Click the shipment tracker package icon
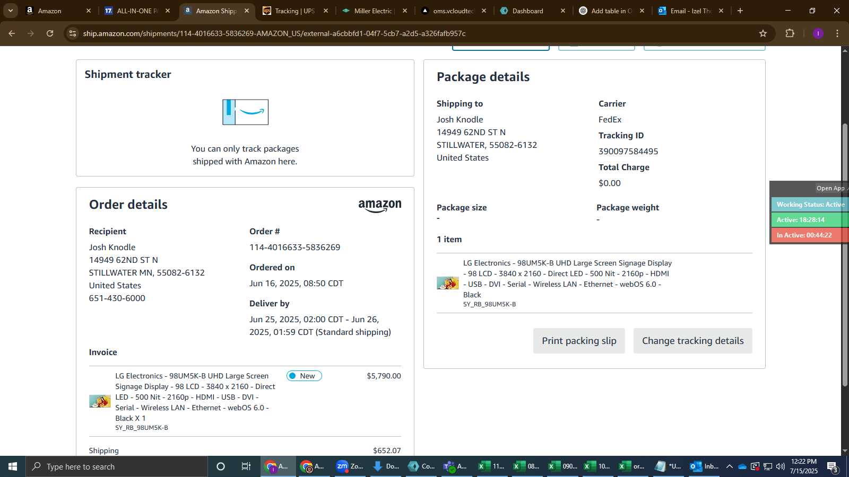This screenshot has width=849, height=477. (x=245, y=112)
